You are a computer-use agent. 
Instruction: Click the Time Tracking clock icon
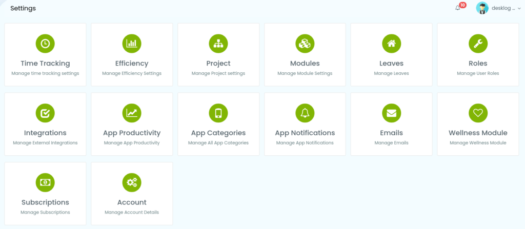coord(45,44)
